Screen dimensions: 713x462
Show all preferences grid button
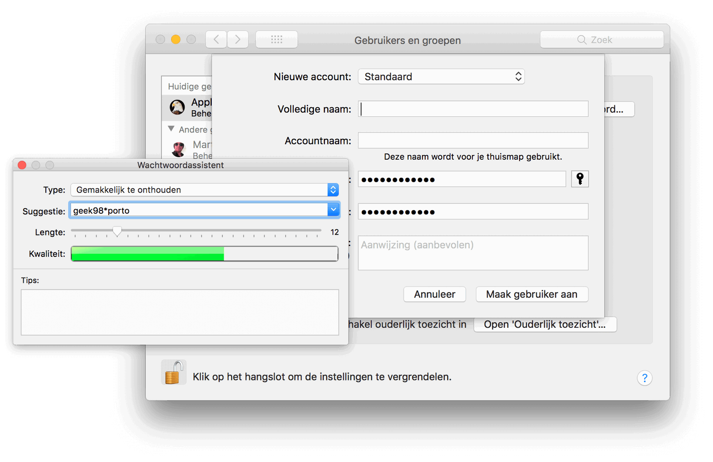click(277, 39)
